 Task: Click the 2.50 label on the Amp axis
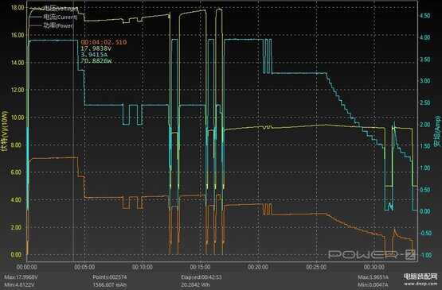(x=425, y=102)
